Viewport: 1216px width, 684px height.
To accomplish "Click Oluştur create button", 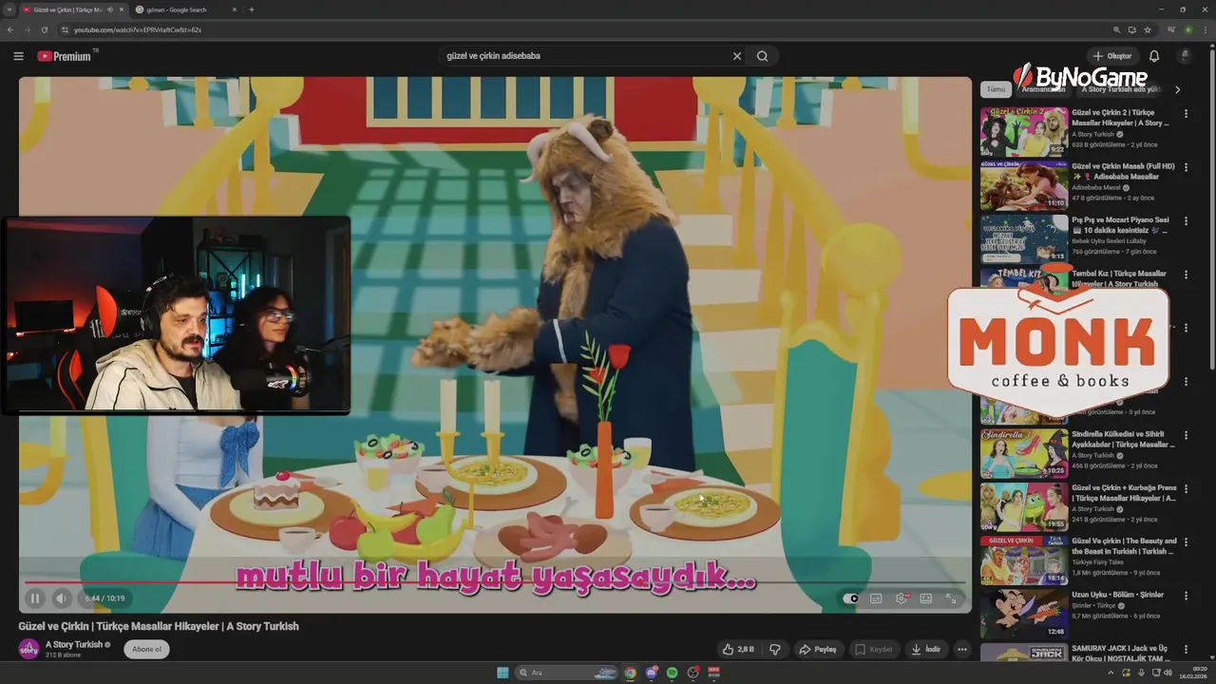I will click(1112, 56).
